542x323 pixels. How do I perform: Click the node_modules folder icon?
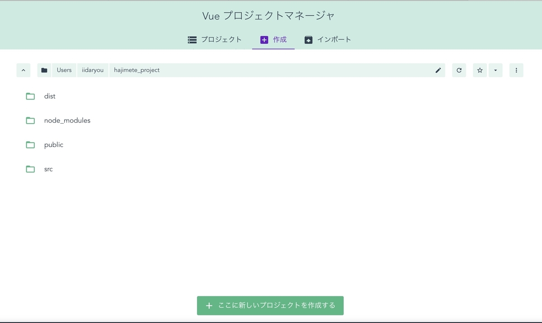30,120
